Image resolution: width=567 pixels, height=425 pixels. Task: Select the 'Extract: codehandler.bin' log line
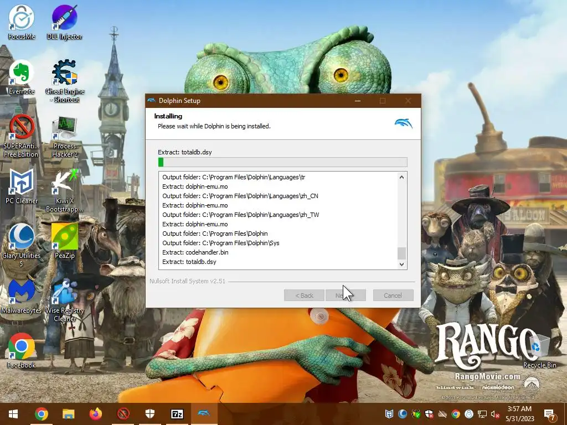click(x=195, y=252)
